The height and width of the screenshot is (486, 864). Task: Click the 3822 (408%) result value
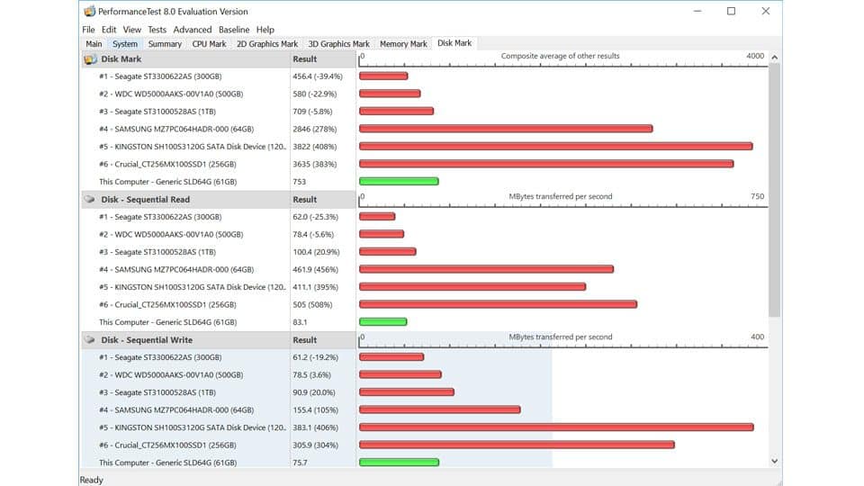point(315,147)
